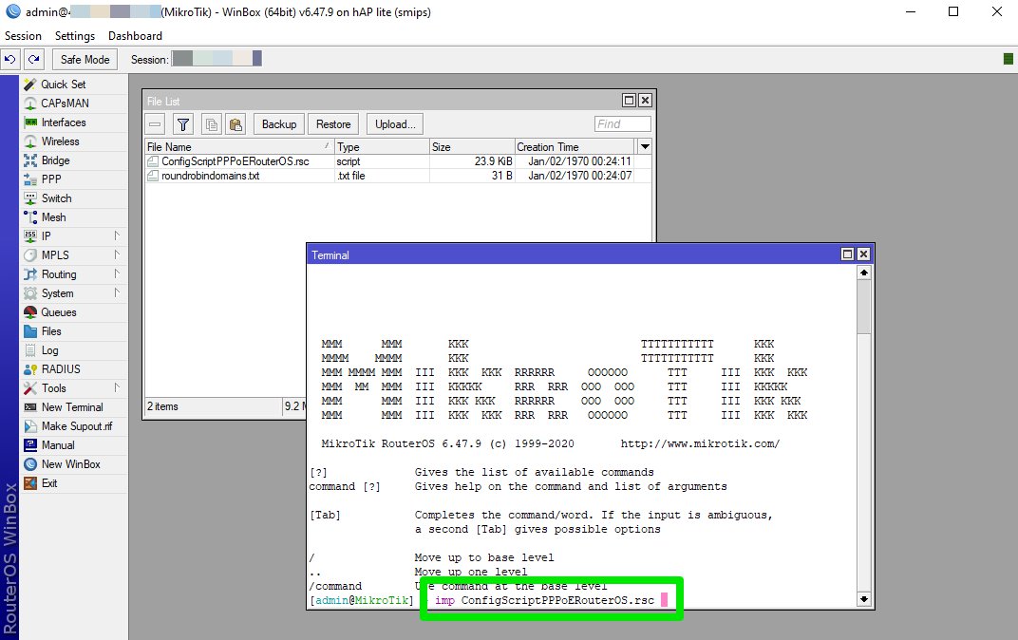The width and height of the screenshot is (1018, 640).
Task: Expand the Routing submenu
Action: 58,274
